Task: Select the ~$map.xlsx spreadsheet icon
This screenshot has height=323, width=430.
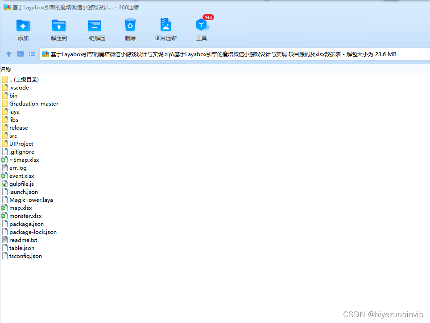Action: click(x=4, y=160)
